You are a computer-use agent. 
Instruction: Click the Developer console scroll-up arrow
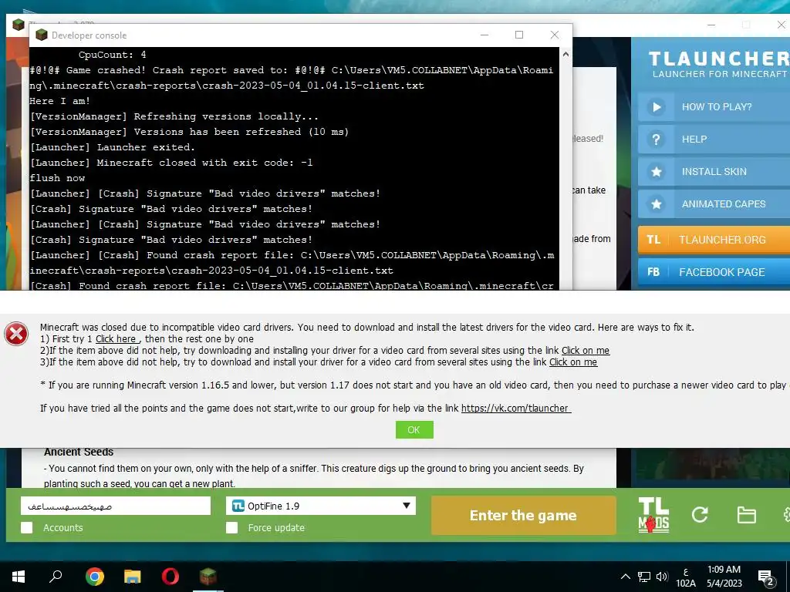point(565,55)
